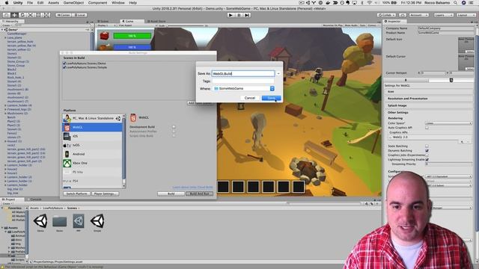The width and height of the screenshot is (479, 269).
Task: Click Cancel in the save dialog
Action: pos(249,98)
